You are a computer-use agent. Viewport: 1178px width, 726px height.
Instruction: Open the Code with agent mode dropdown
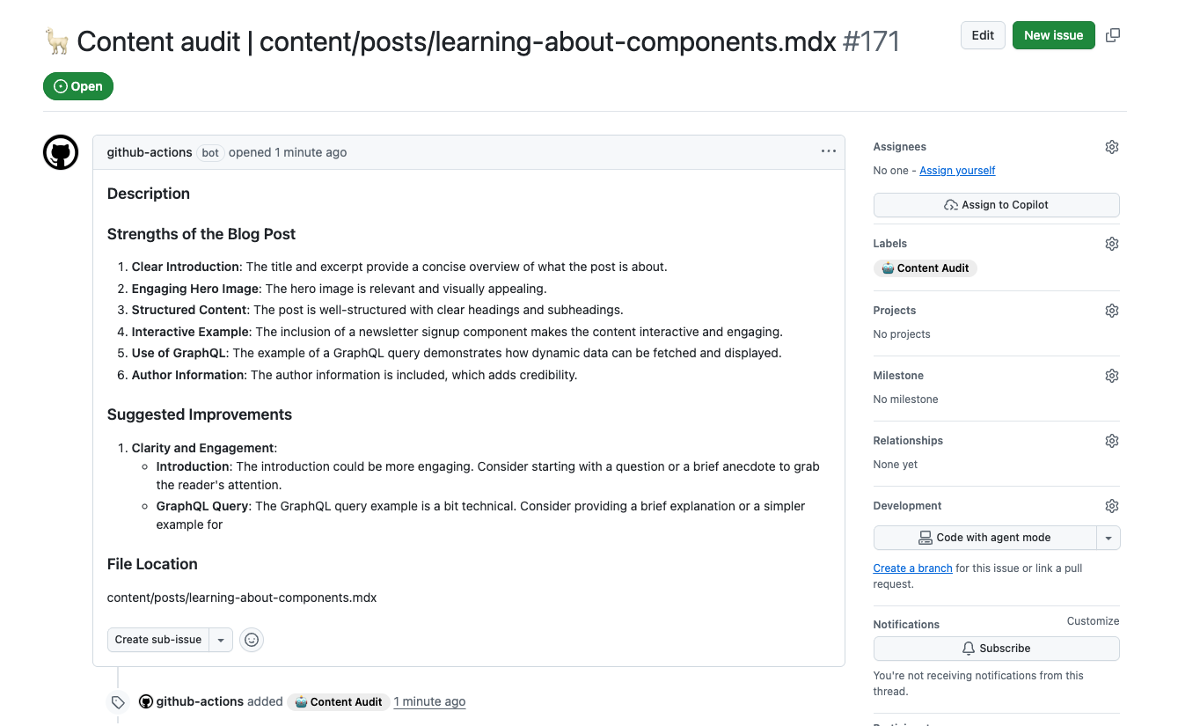(x=1108, y=538)
